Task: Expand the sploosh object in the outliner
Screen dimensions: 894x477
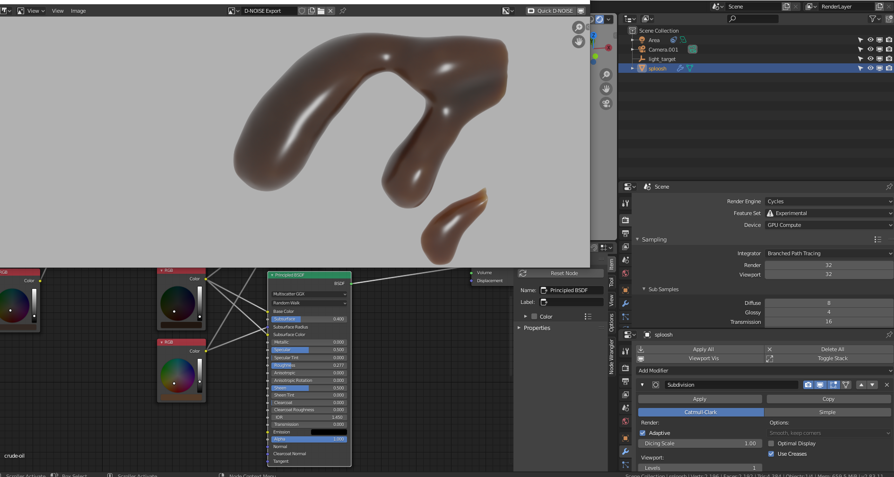Action: coord(633,69)
